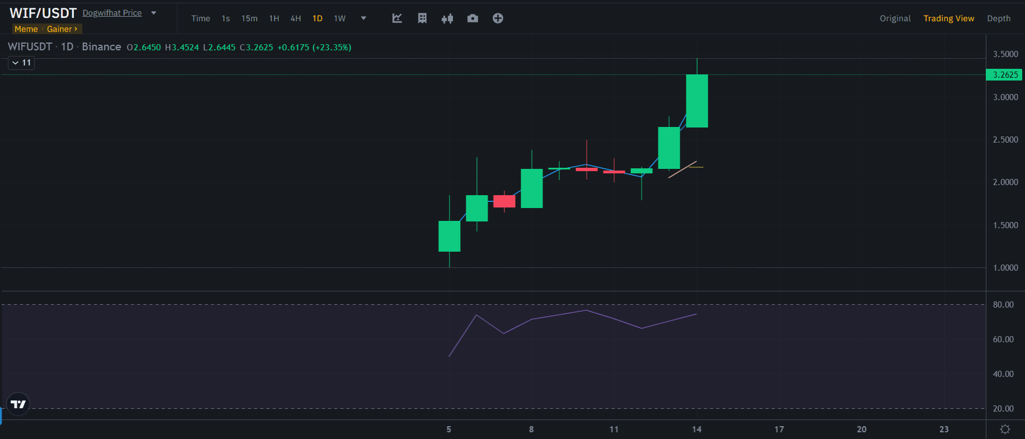This screenshot has width=1025, height=439.
Task: Click the TradingView logo on the chart
Action: [x=18, y=404]
